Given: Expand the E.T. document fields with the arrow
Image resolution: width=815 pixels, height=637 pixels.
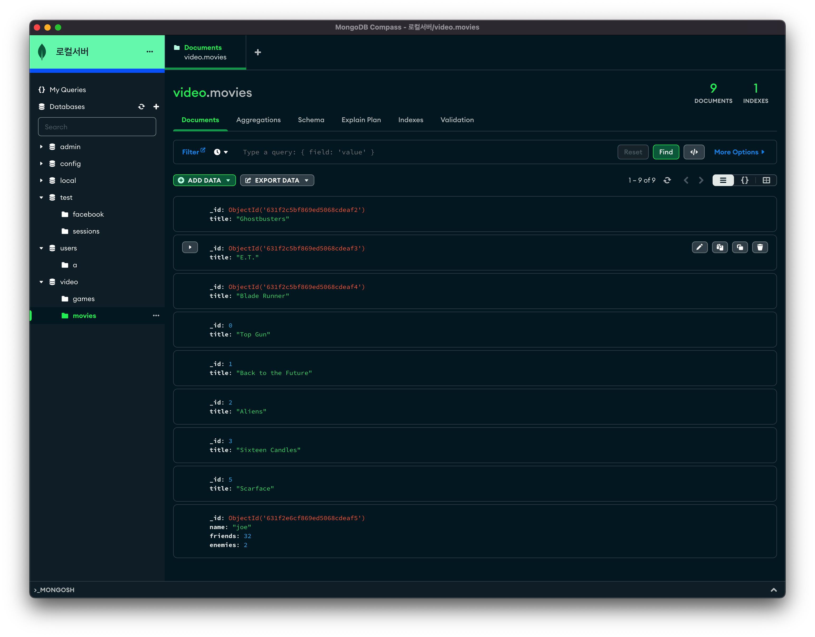Looking at the screenshot, I should tap(190, 247).
